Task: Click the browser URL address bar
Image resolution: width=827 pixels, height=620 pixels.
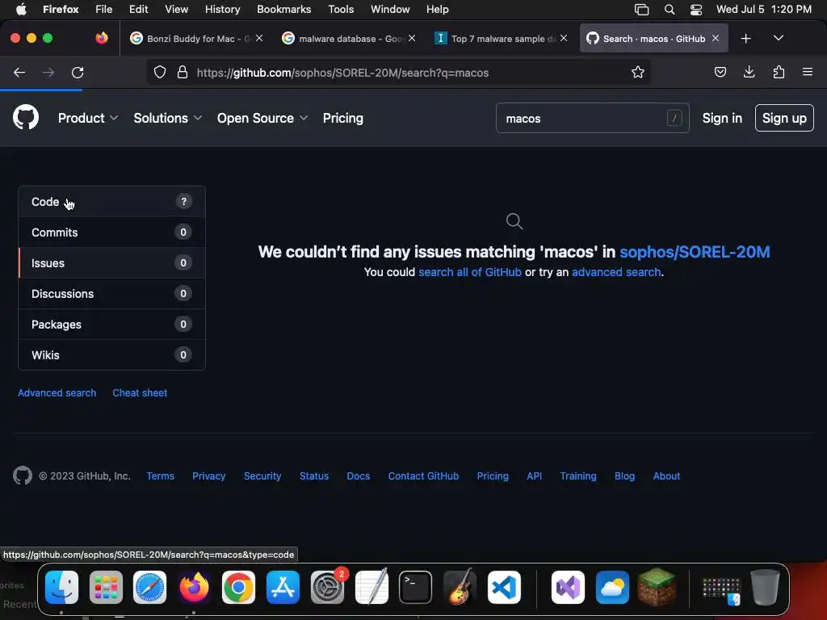Action: pyautogui.click(x=398, y=72)
